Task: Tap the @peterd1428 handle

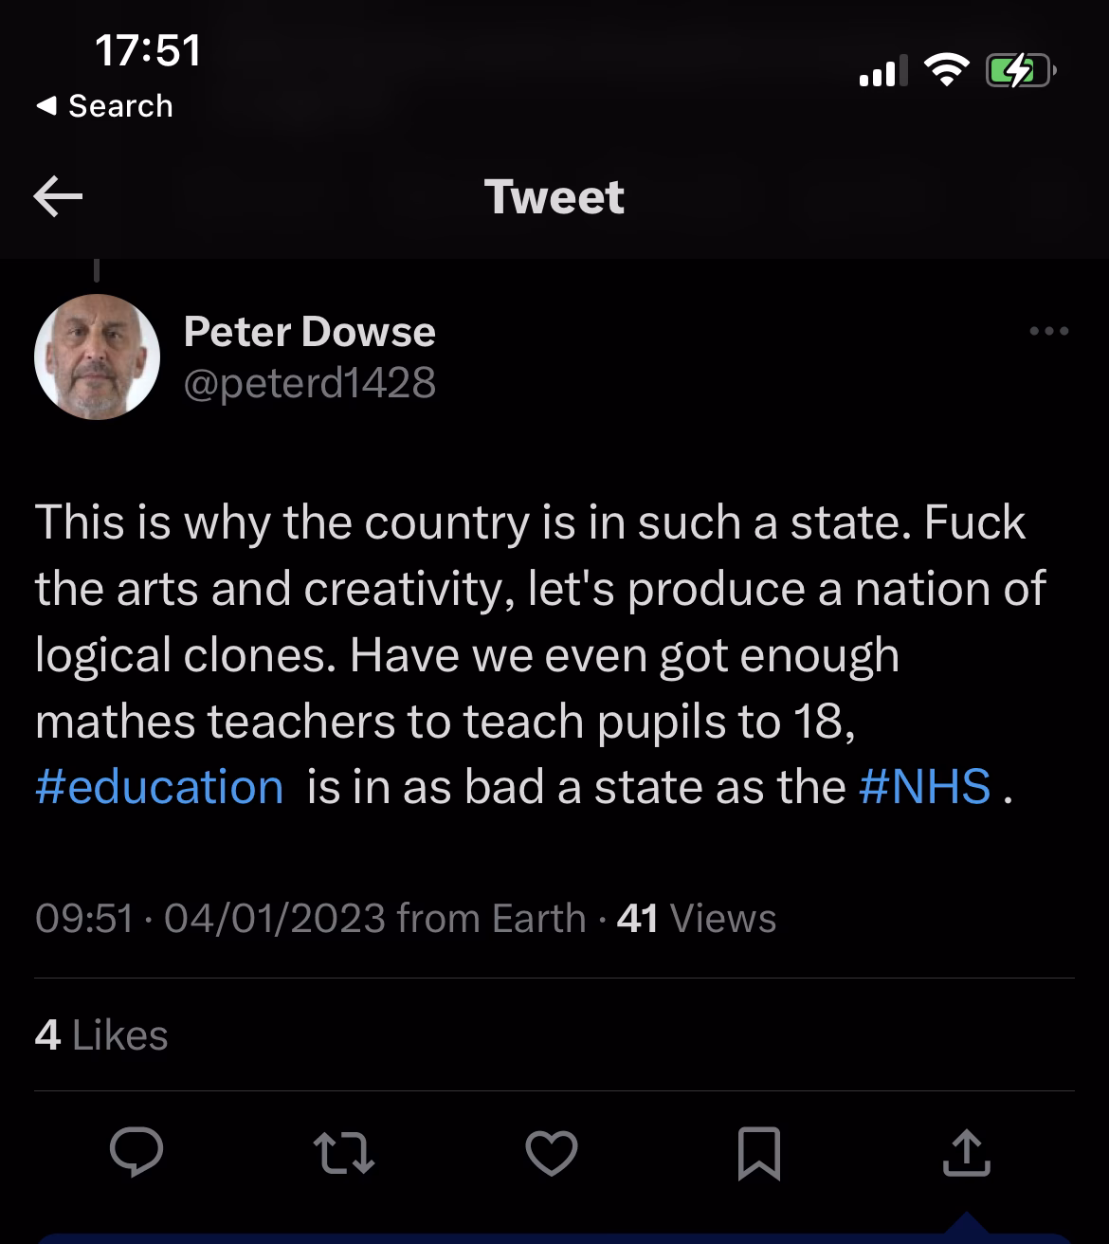Action: (309, 382)
